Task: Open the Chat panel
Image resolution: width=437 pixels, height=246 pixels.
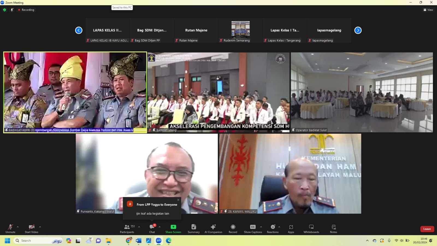Action: point(152,229)
